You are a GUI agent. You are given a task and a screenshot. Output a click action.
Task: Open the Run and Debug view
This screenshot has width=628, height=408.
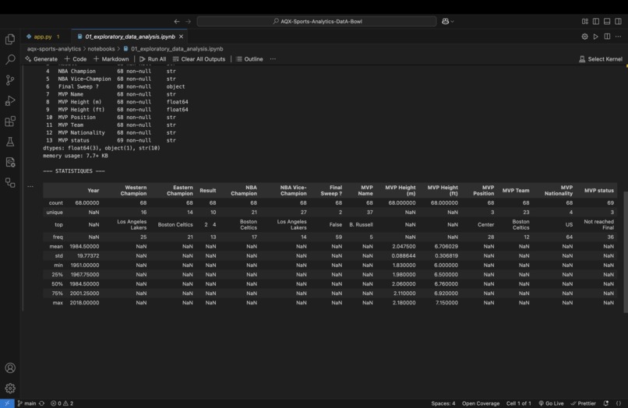point(10,100)
